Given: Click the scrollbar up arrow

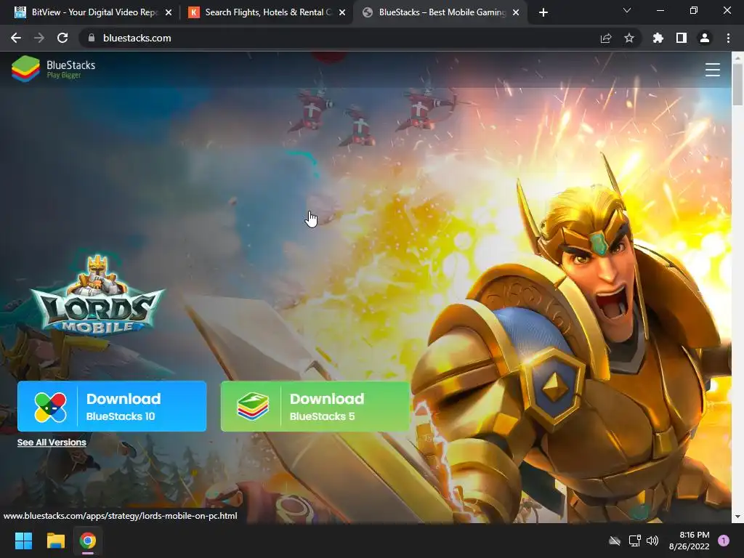Looking at the screenshot, I should (737, 57).
